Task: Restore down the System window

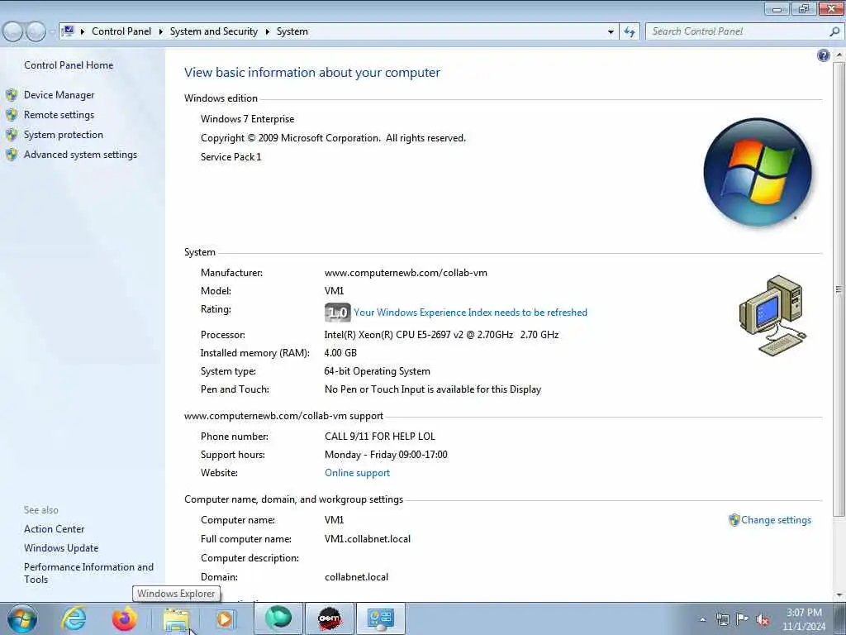Action: [804, 8]
